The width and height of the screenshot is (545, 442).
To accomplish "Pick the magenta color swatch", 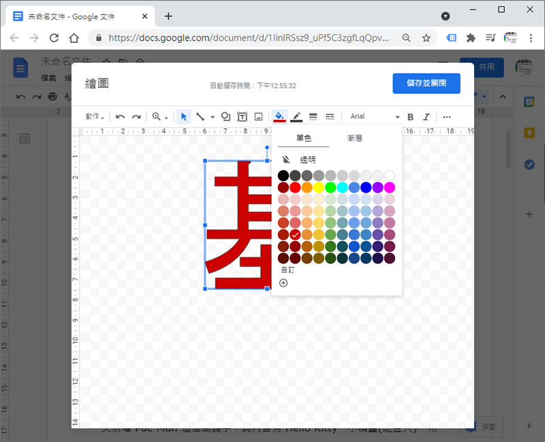I will coord(390,187).
